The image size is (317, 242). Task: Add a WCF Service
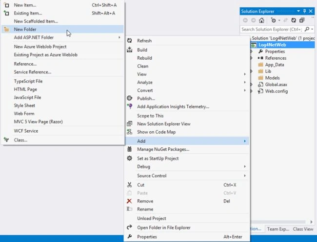(x=63, y=131)
